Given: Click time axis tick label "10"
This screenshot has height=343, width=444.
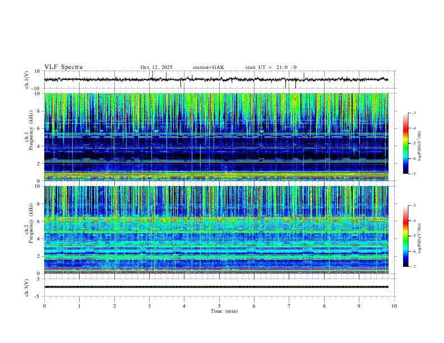Looking at the screenshot, I should click(x=394, y=306).
